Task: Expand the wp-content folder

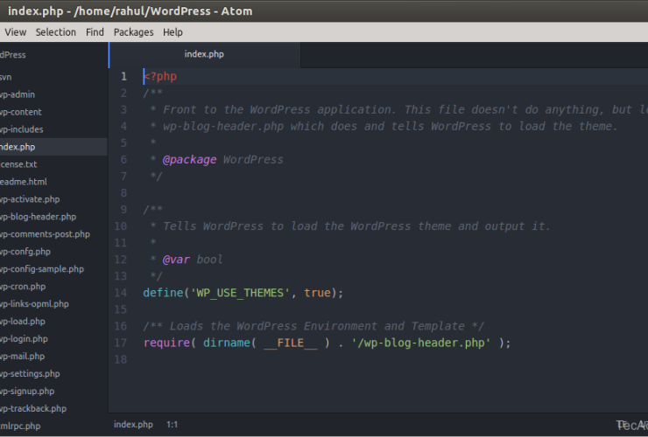Action: tap(21, 112)
